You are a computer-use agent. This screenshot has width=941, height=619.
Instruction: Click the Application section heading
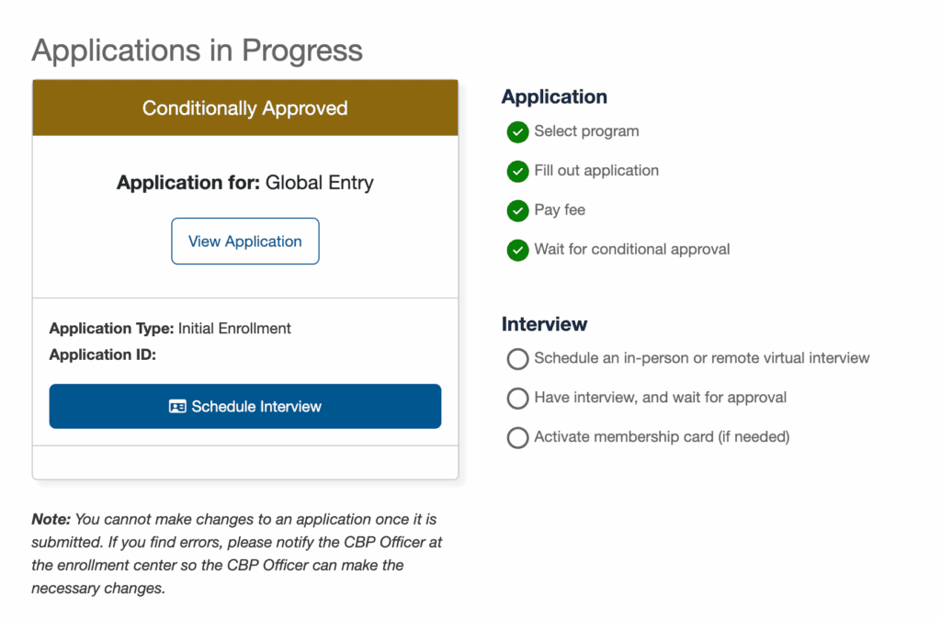554,96
